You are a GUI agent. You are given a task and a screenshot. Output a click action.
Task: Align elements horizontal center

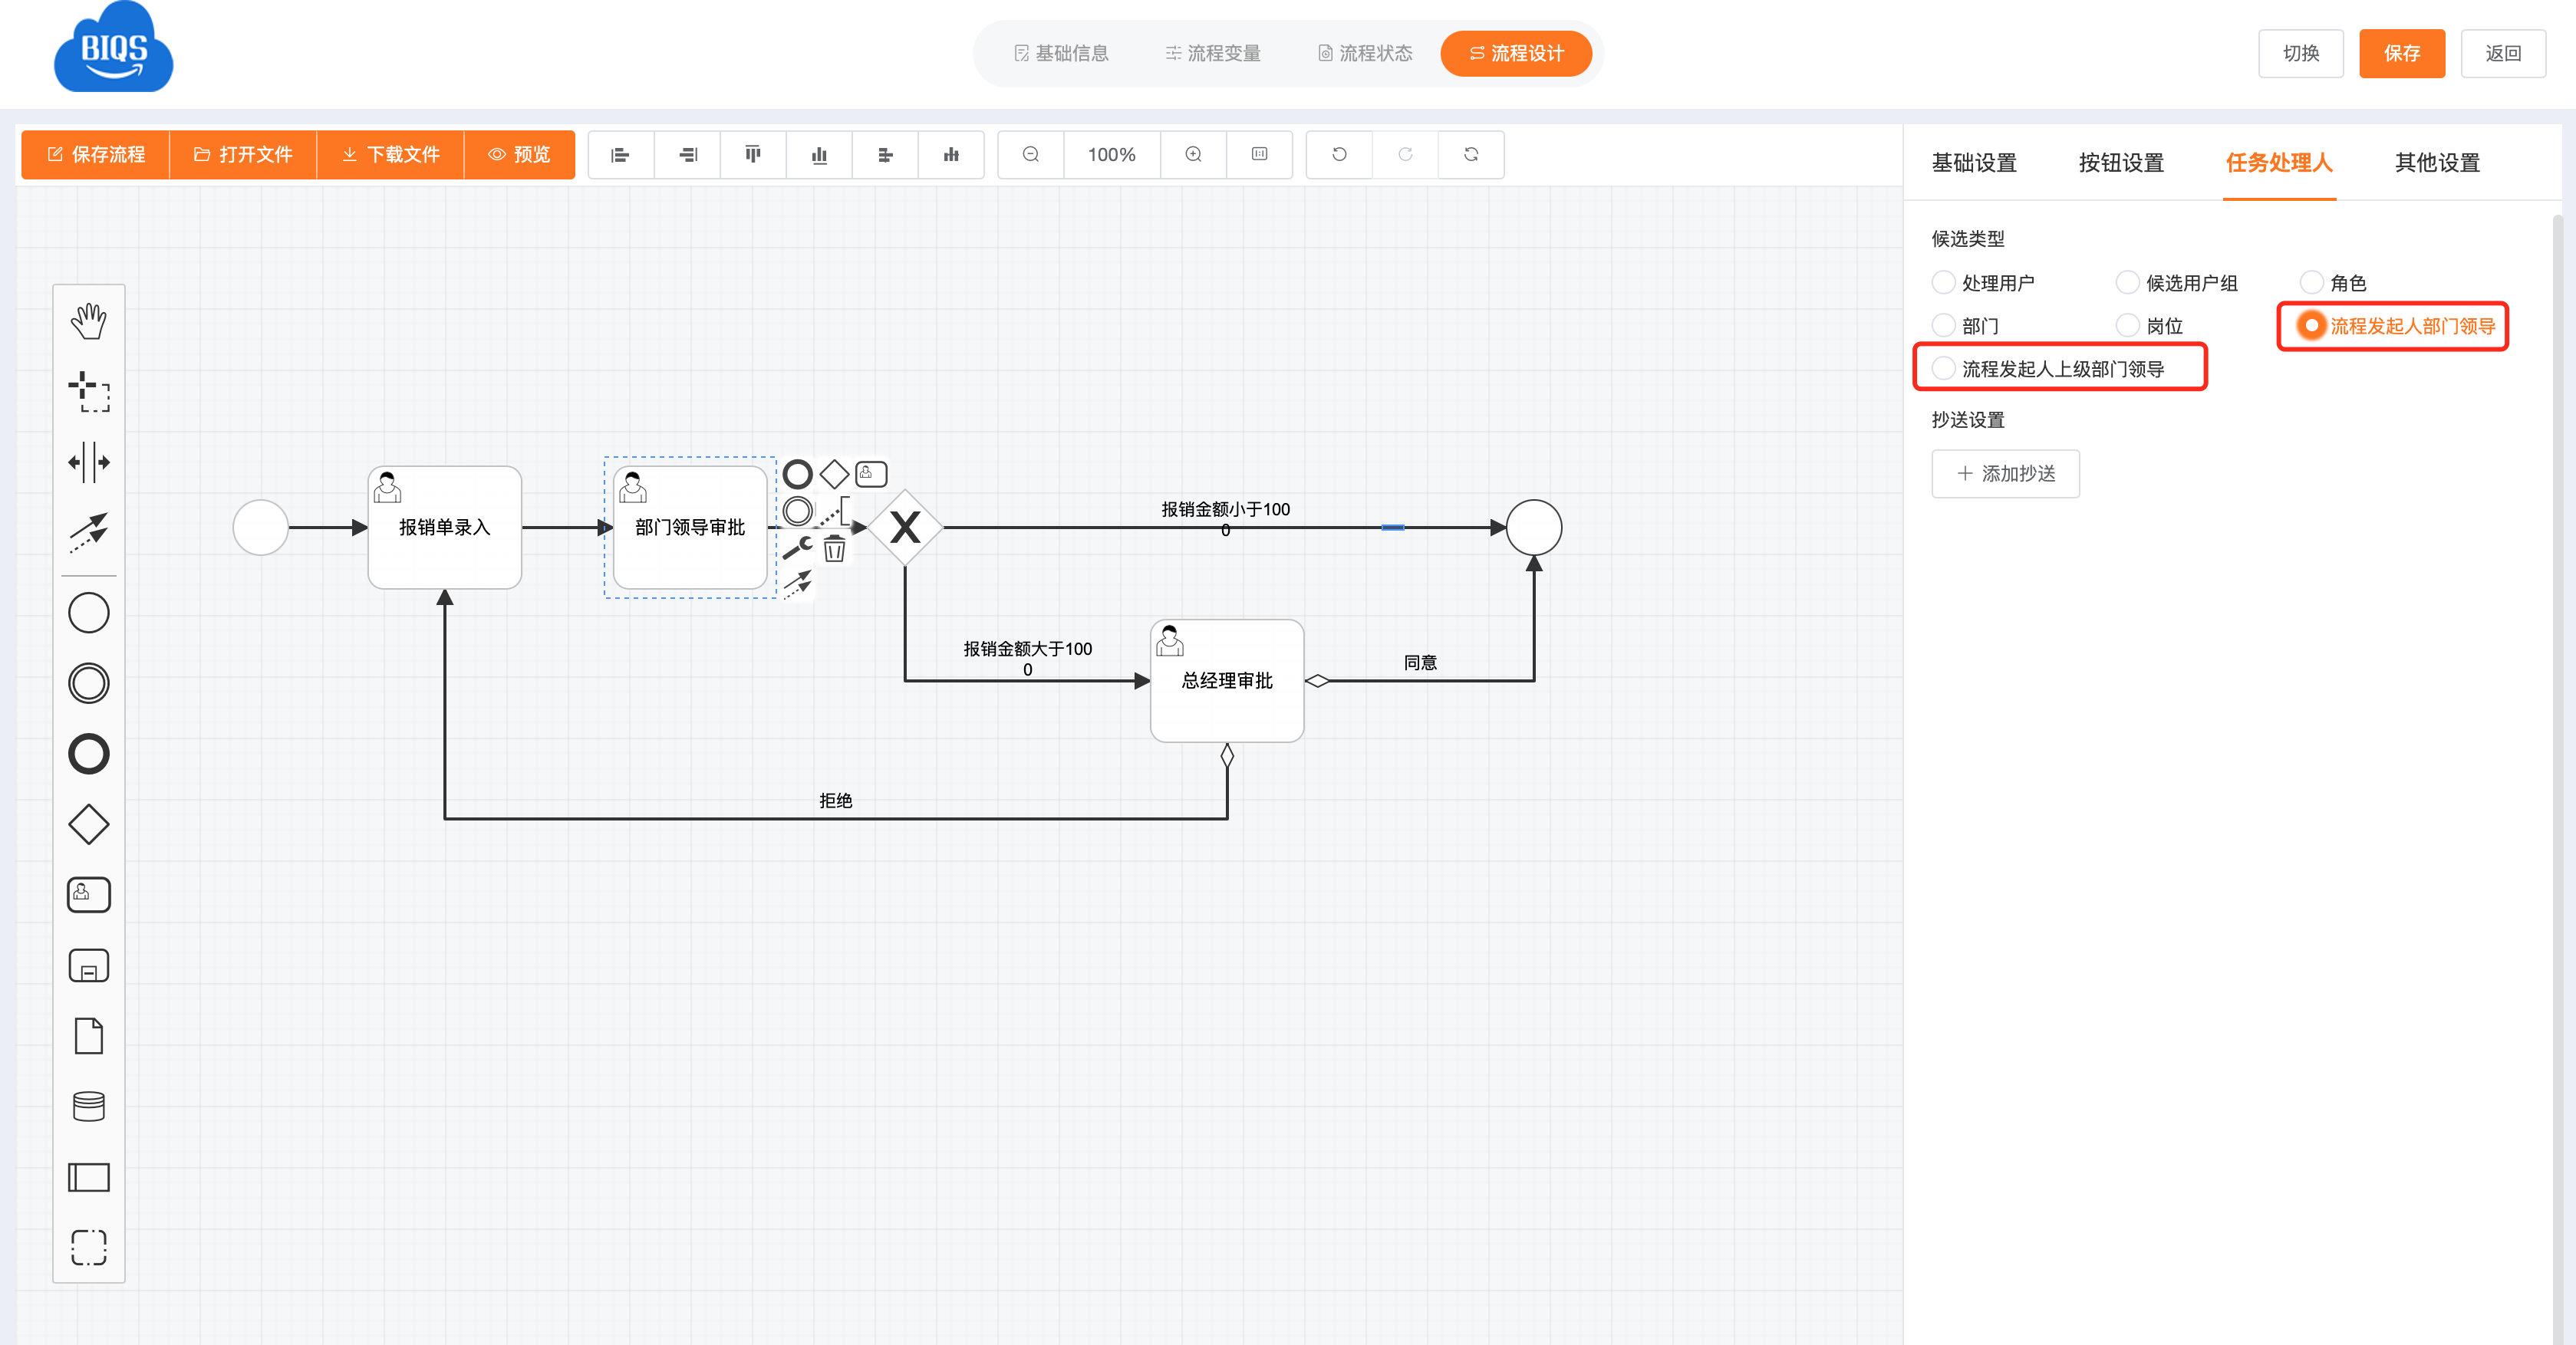pos(885,155)
